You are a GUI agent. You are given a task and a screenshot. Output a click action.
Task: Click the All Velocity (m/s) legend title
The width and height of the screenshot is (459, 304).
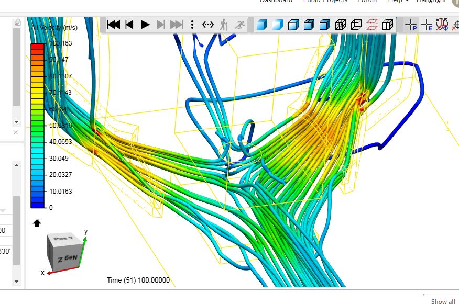click(54, 28)
